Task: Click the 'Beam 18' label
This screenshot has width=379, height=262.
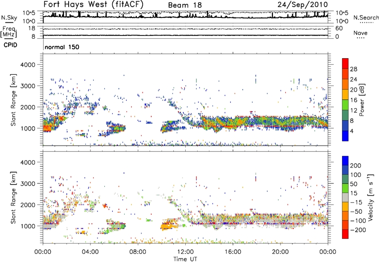Action: pos(185,5)
